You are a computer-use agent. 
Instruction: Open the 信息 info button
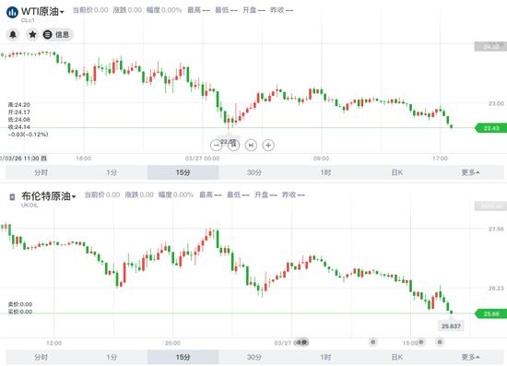(57, 35)
